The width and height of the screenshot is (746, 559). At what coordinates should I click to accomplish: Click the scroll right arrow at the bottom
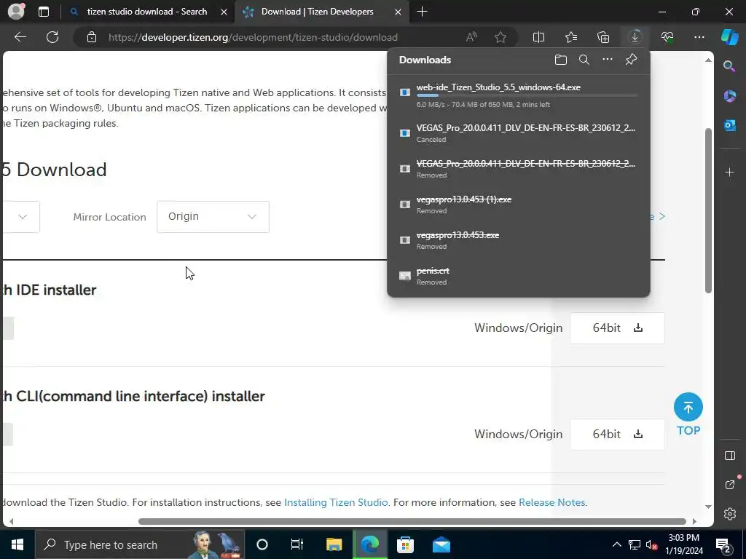pyautogui.click(x=694, y=521)
